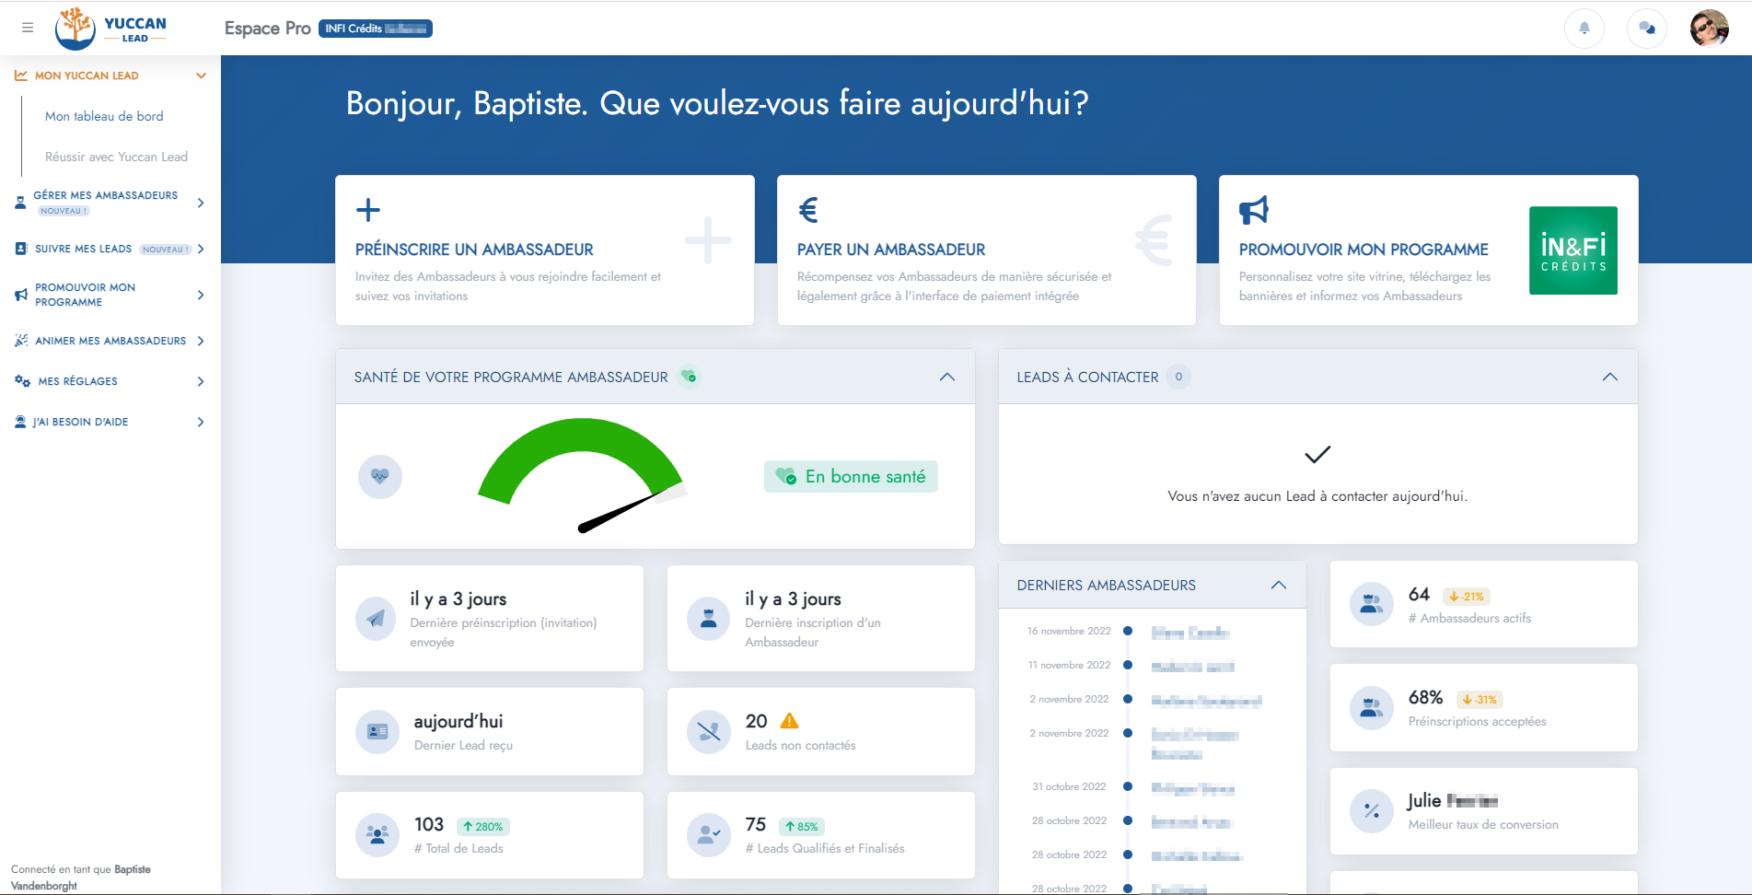Collapse the Mon Yuccan Lead menu section
This screenshot has height=895, width=1752.
[x=202, y=76]
